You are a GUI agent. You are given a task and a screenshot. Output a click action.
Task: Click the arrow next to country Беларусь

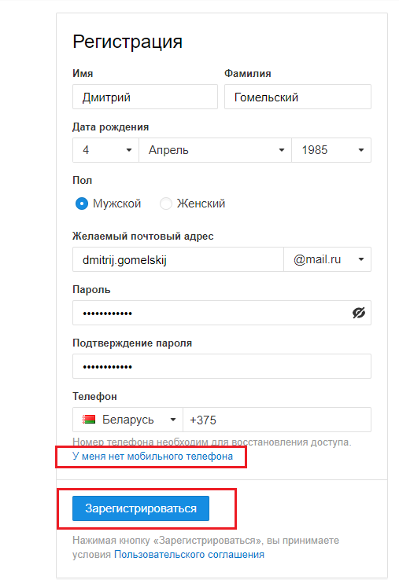[173, 420]
